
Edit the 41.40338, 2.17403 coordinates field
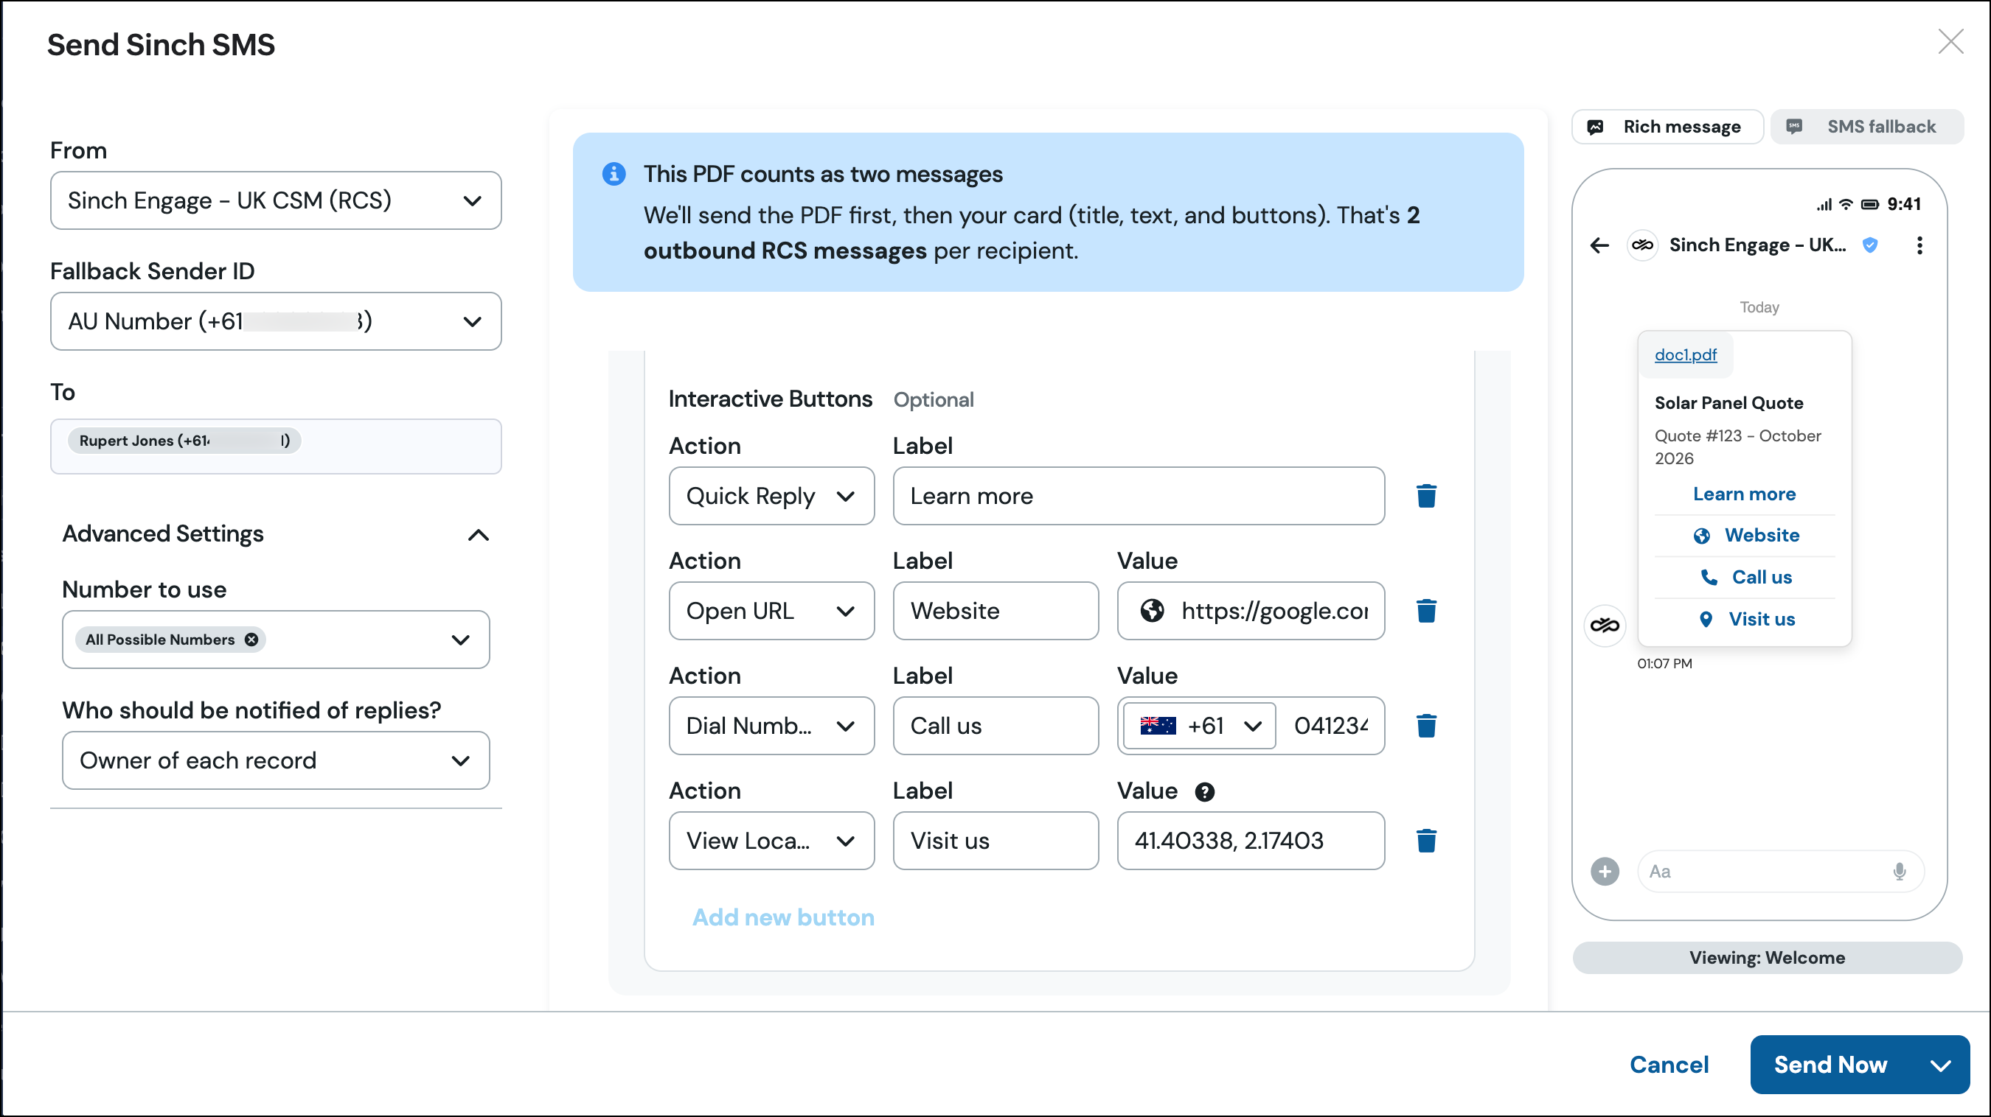(x=1251, y=841)
